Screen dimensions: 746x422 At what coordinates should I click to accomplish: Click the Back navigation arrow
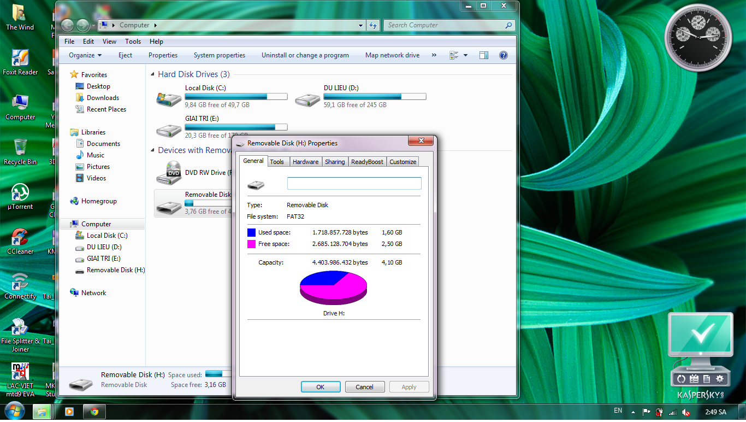[x=67, y=25]
